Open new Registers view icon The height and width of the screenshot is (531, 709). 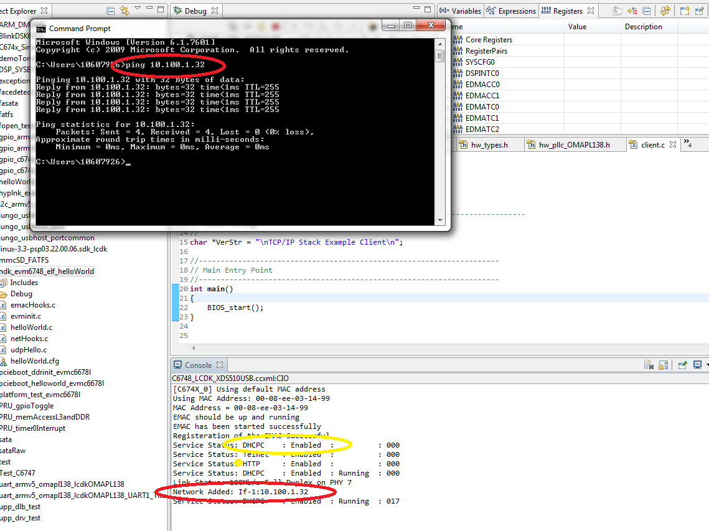[685, 11]
